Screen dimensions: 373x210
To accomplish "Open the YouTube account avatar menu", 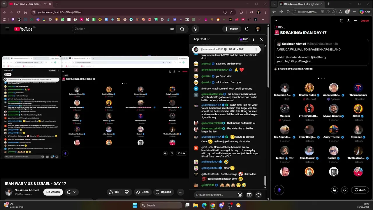I will point(258,29).
